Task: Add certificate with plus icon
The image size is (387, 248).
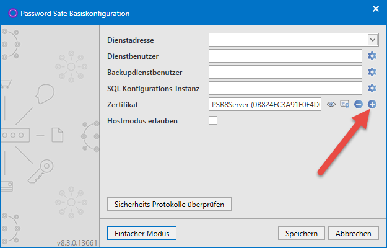Action: pos(372,104)
